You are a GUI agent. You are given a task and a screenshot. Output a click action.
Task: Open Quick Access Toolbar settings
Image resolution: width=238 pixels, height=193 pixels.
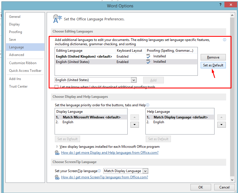tap(25, 70)
